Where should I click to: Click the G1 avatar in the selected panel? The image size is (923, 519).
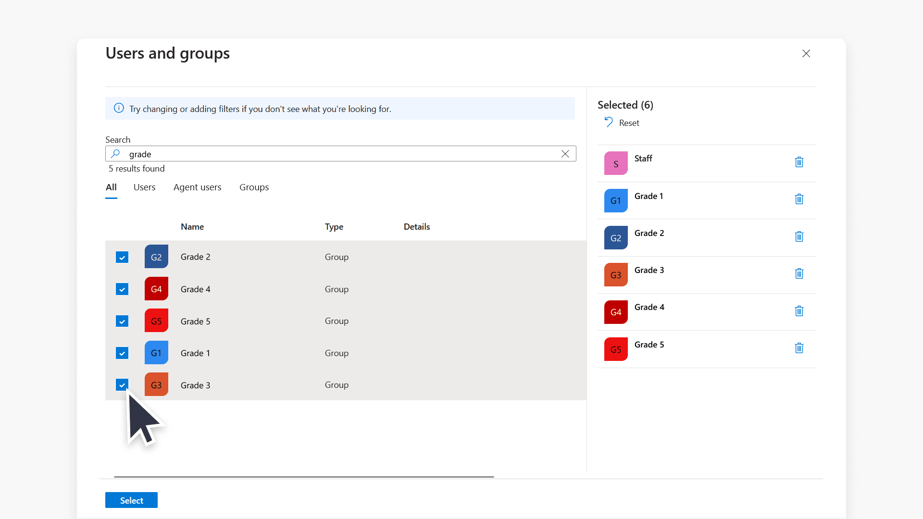coord(616,200)
